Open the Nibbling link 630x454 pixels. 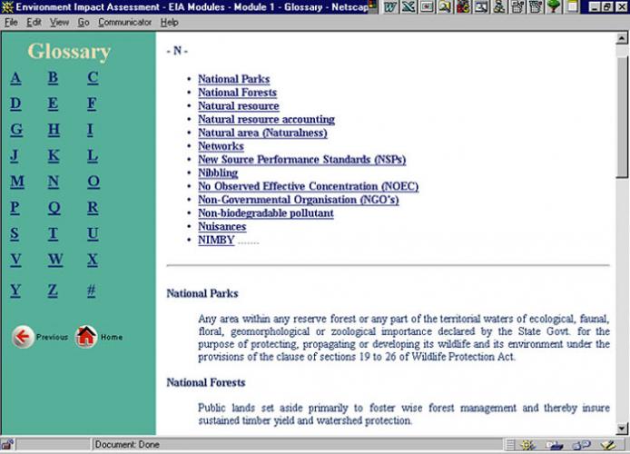[x=218, y=173]
